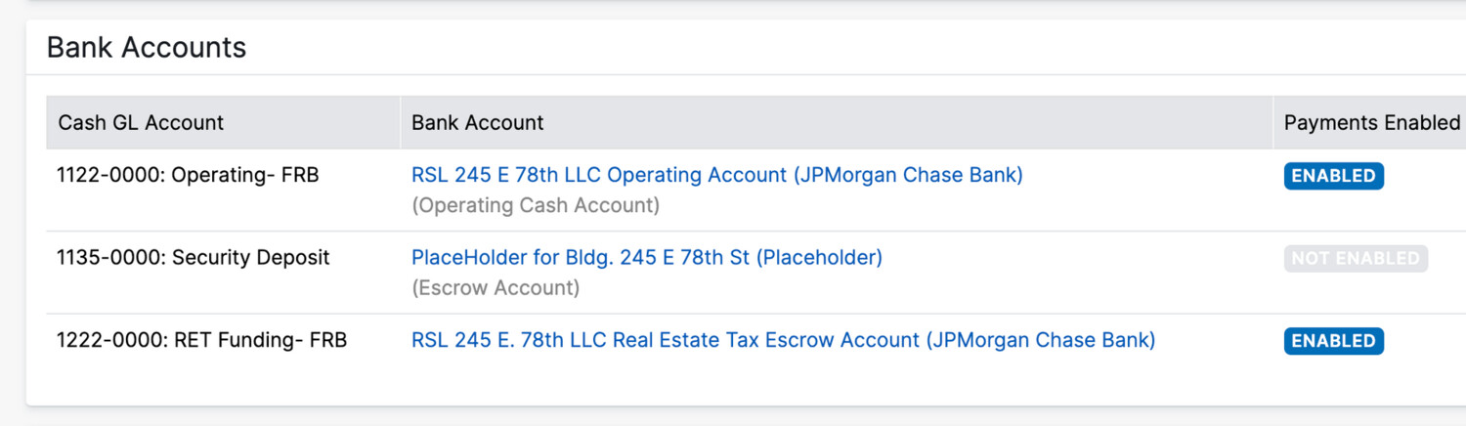Viewport: 1466px width, 426px height.
Task: Click the Bank Account column header
Action: 477,123
